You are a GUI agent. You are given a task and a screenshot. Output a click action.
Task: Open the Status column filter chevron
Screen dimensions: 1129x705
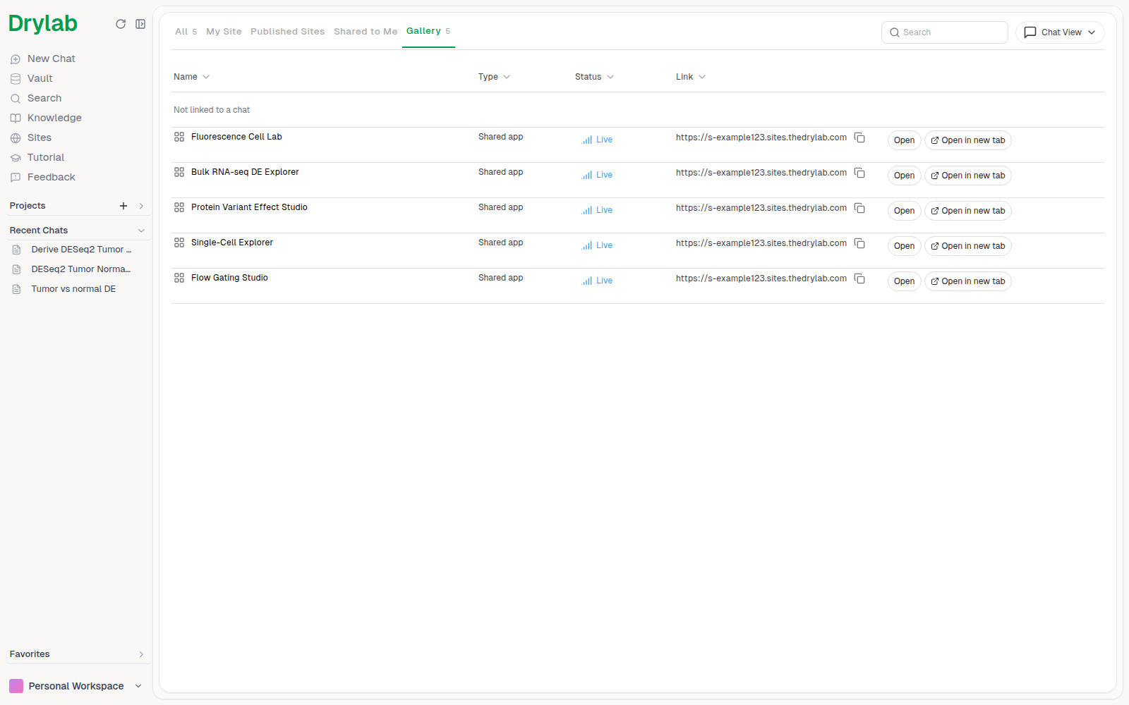tap(610, 77)
